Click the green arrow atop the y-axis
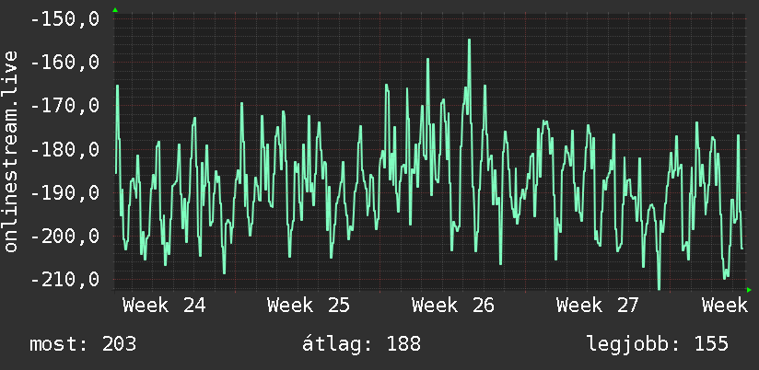 pyautogui.click(x=115, y=10)
